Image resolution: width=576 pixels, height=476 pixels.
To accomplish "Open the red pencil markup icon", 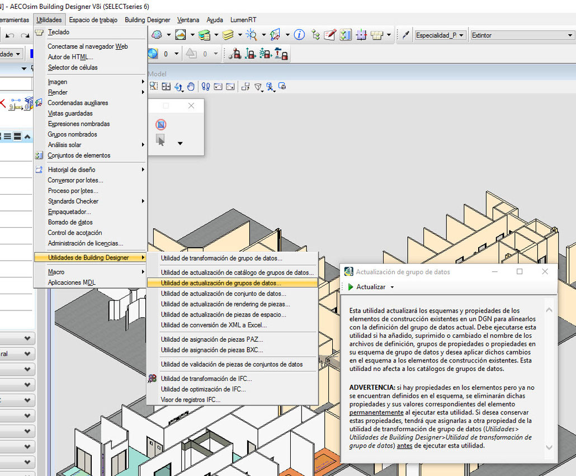I will 330,35.
